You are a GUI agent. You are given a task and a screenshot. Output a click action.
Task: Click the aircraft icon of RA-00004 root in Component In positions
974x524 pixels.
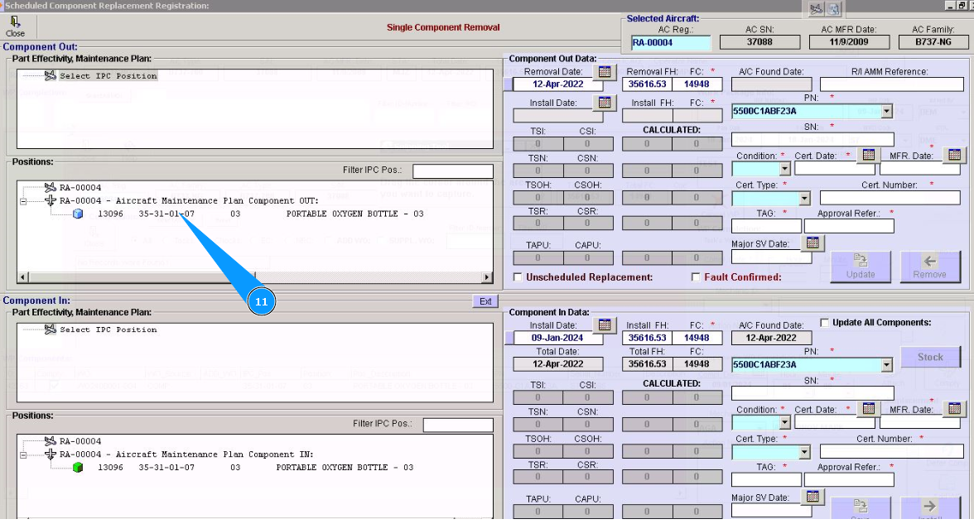(51, 441)
